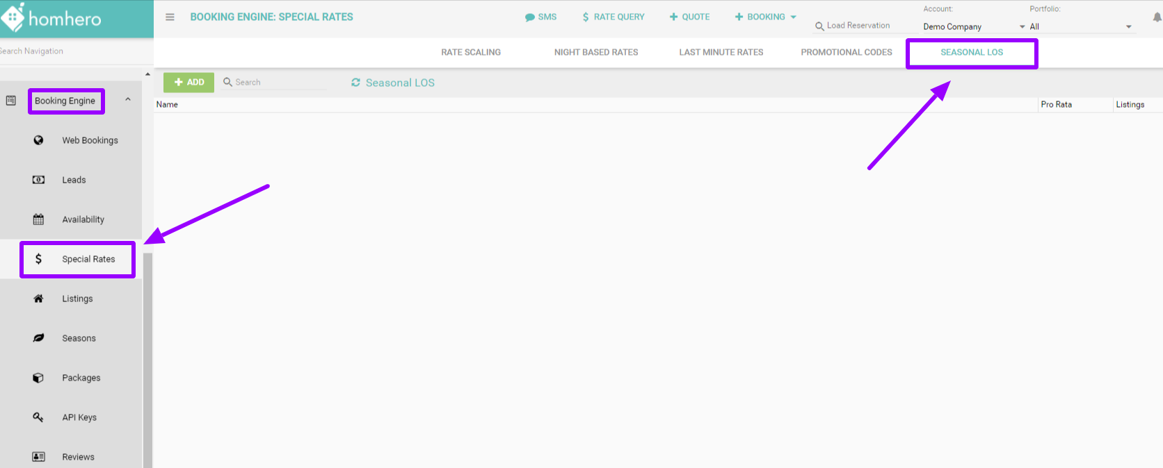This screenshot has height=468, width=1163.
Task: Switch to the Rate Scaling tab
Action: 471,52
